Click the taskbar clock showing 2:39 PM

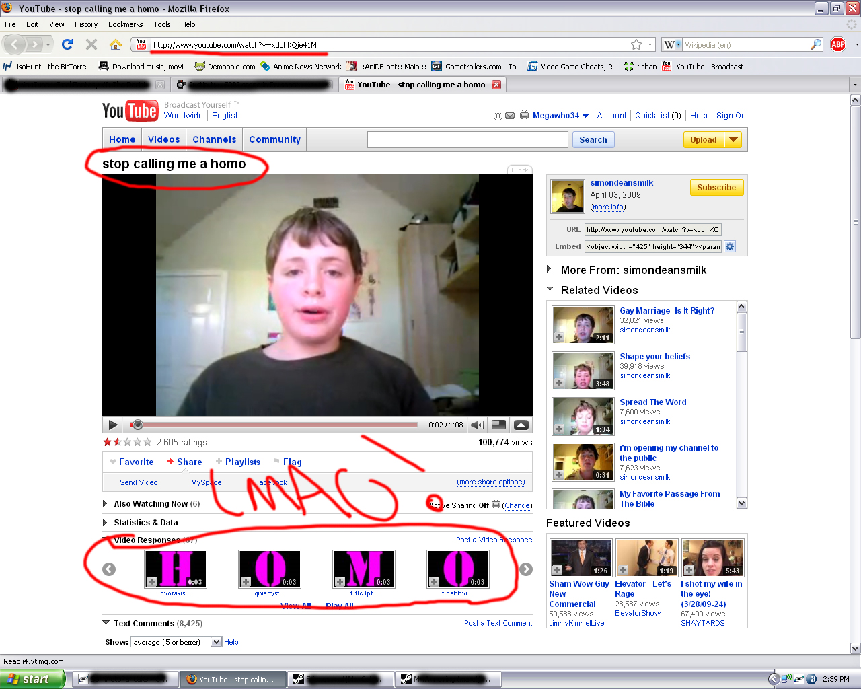[x=836, y=679]
